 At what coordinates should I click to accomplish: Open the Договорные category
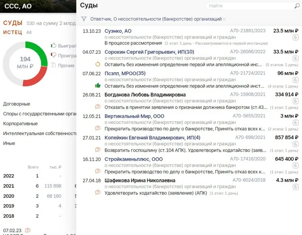tap(17, 104)
